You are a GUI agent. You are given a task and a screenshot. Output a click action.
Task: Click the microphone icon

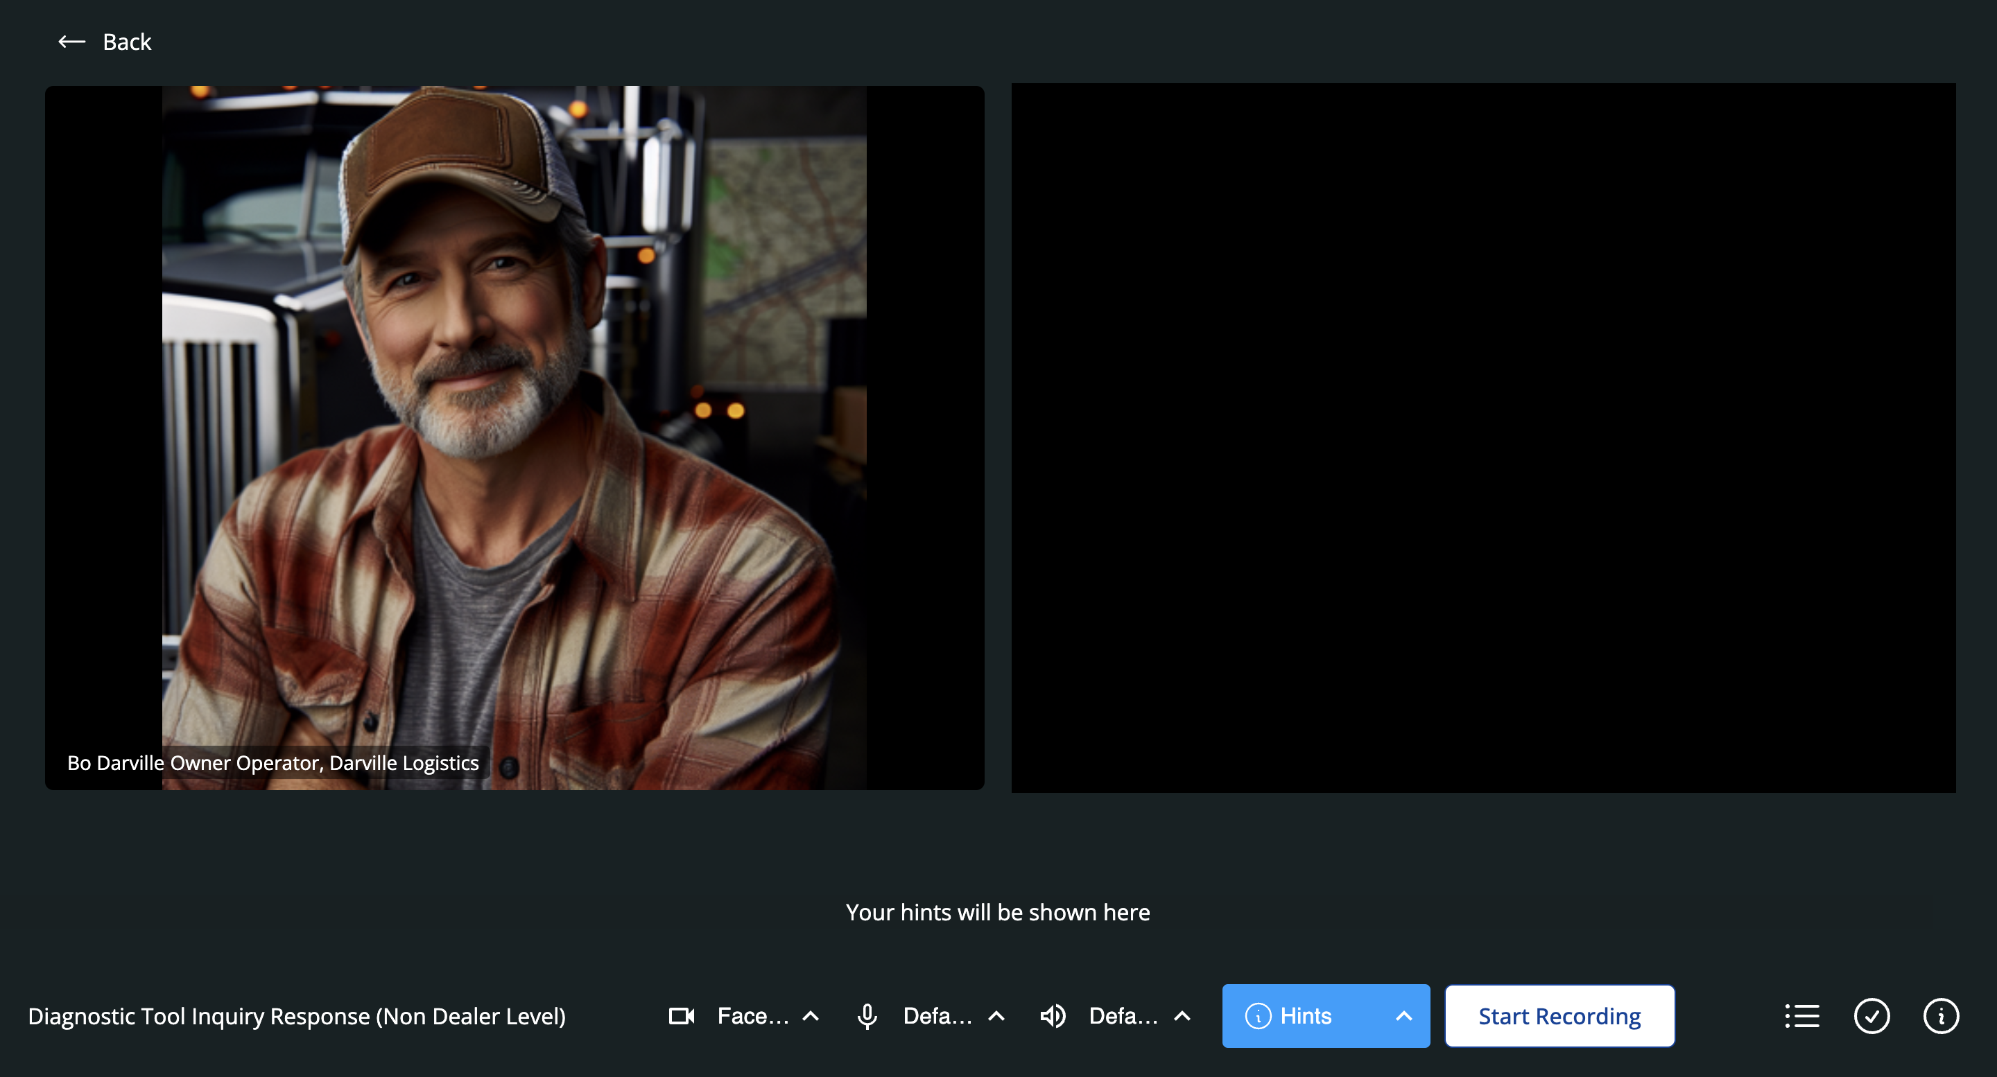tap(867, 1016)
